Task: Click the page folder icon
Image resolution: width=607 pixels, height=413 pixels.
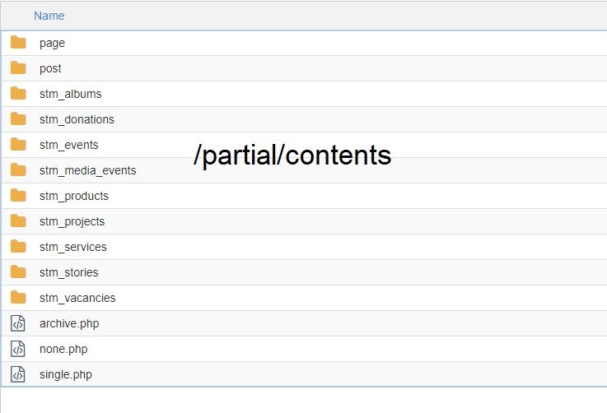Action: pos(18,43)
